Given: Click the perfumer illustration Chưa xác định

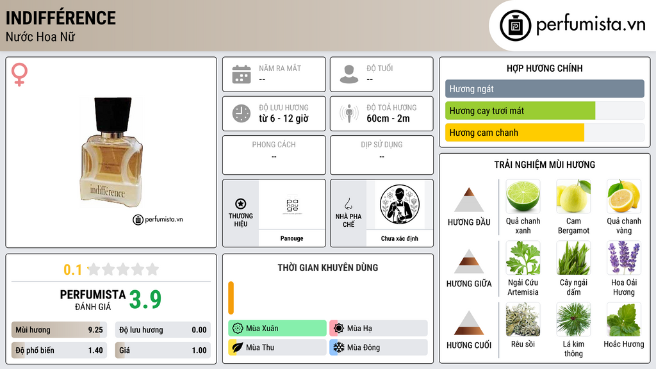Looking at the screenshot, I should (x=400, y=204).
